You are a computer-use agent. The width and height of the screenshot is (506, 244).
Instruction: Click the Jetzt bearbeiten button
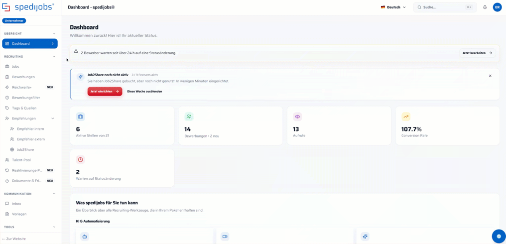tap(477, 53)
